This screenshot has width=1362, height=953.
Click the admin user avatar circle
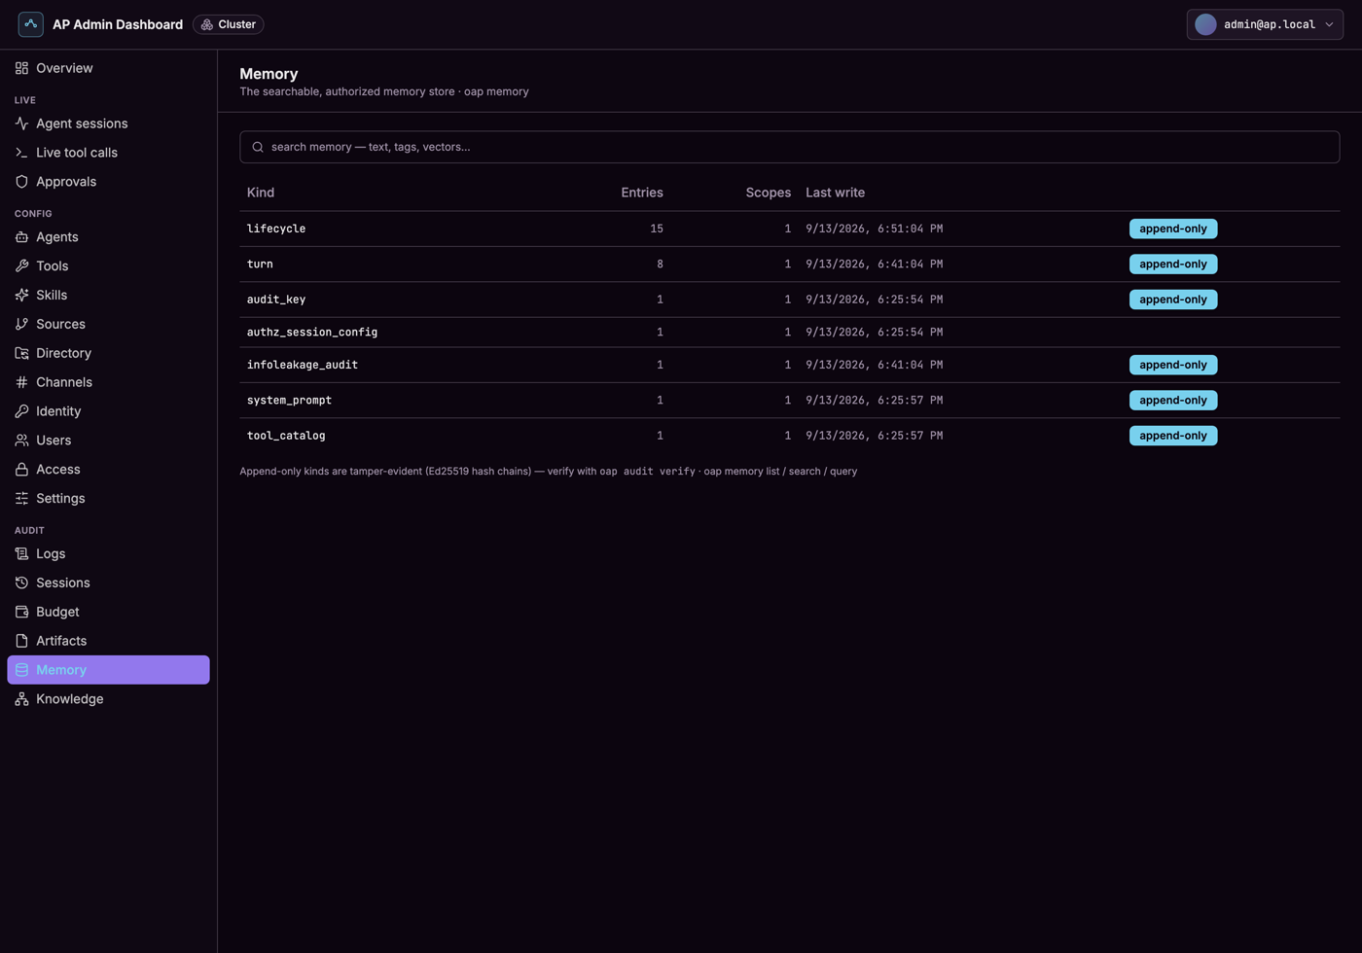pyautogui.click(x=1205, y=24)
